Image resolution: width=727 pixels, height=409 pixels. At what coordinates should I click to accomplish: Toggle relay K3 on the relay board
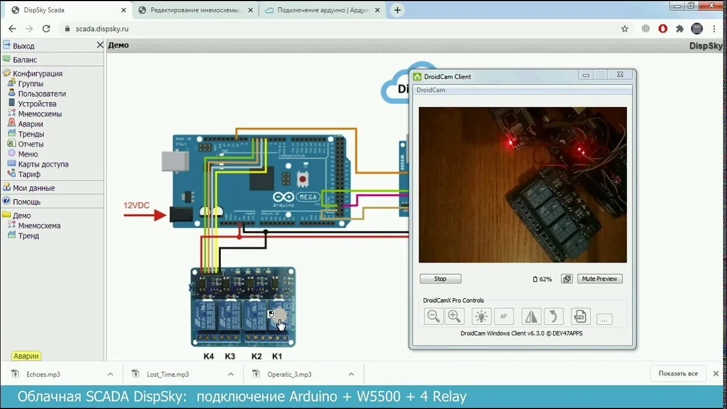pos(229,316)
